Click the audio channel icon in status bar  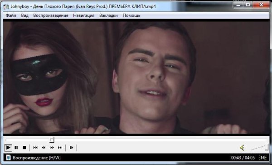point(262,158)
